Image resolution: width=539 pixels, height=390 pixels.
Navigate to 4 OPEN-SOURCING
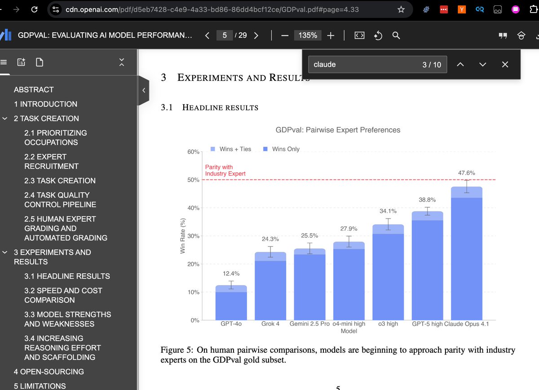point(49,372)
